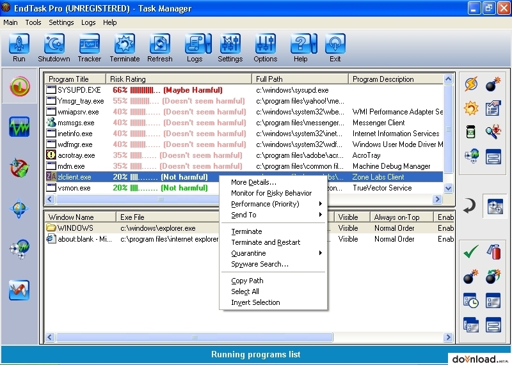Sort by Risk Rating column header
This screenshot has width=512, height=365.
(x=179, y=79)
